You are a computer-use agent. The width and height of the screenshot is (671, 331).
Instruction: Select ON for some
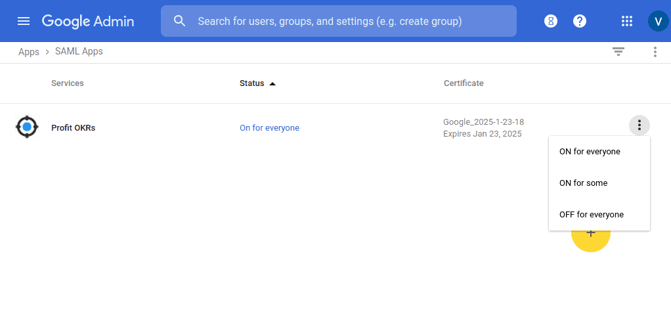click(599, 183)
